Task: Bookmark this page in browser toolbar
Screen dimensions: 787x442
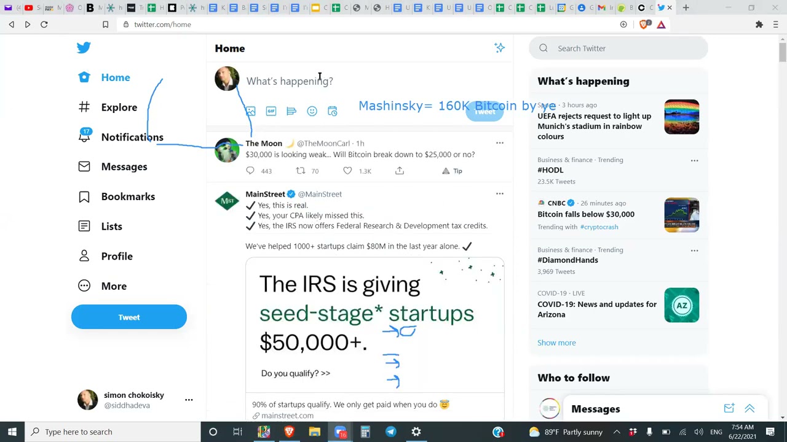Action: click(105, 25)
